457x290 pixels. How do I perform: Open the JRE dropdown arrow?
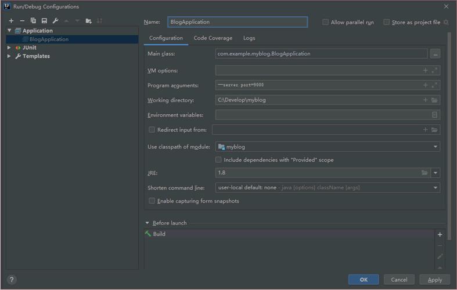(435, 173)
